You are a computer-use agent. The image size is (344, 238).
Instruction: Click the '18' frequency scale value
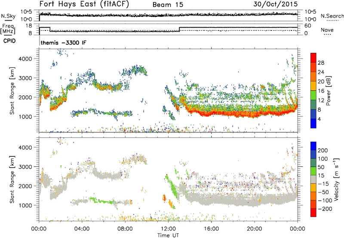coord(28,26)
